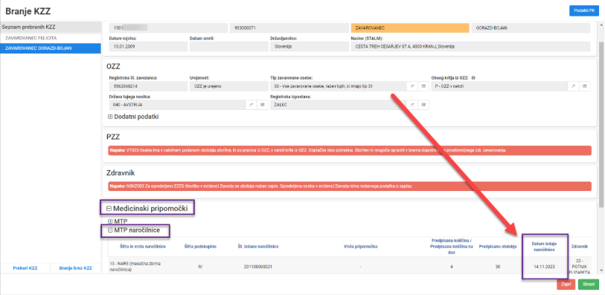The width and height of the screenshot is (605, 295).
Task: Open list picker for Registrska izpostava
Action: pyautogui.click(x=423, y=105)
